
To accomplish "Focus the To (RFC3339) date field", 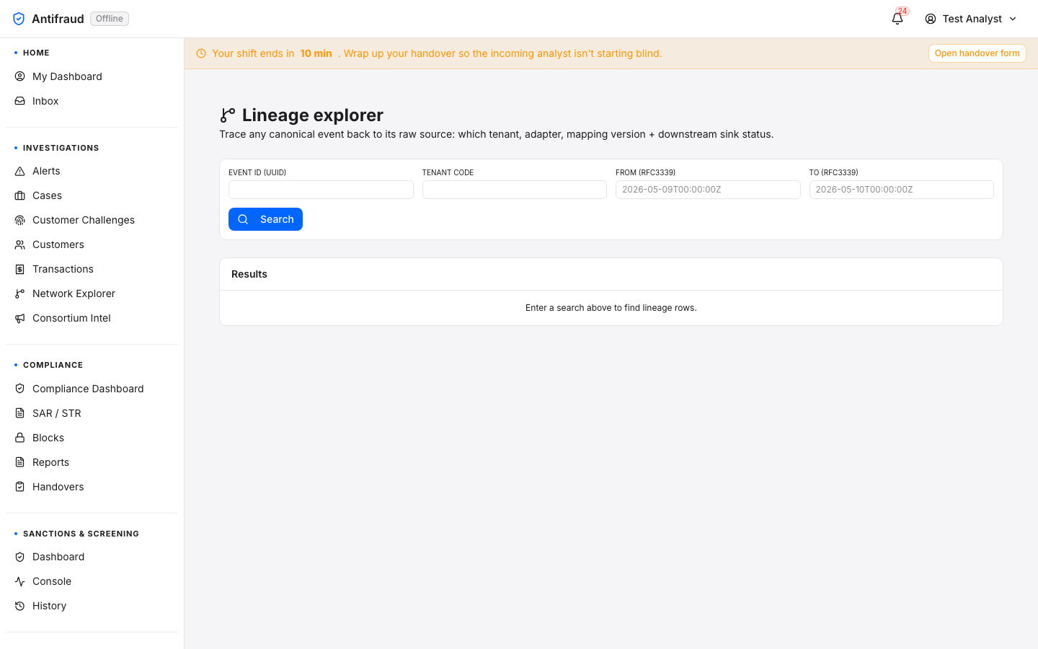I will point(902,190).
